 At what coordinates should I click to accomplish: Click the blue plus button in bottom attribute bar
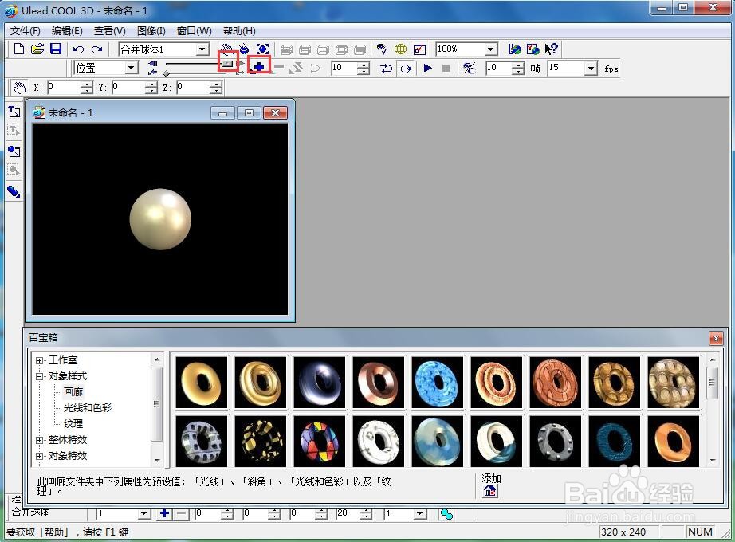[x=164, y=513]
